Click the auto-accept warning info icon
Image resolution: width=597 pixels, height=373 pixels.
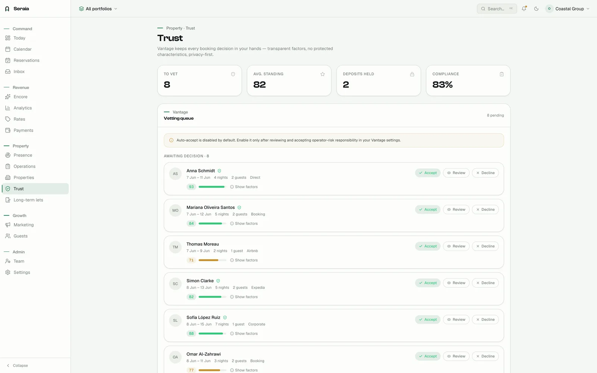tap(171, 140)
